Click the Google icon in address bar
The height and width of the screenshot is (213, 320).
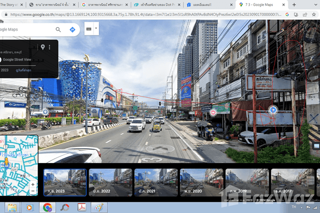[x=287, y=14]
